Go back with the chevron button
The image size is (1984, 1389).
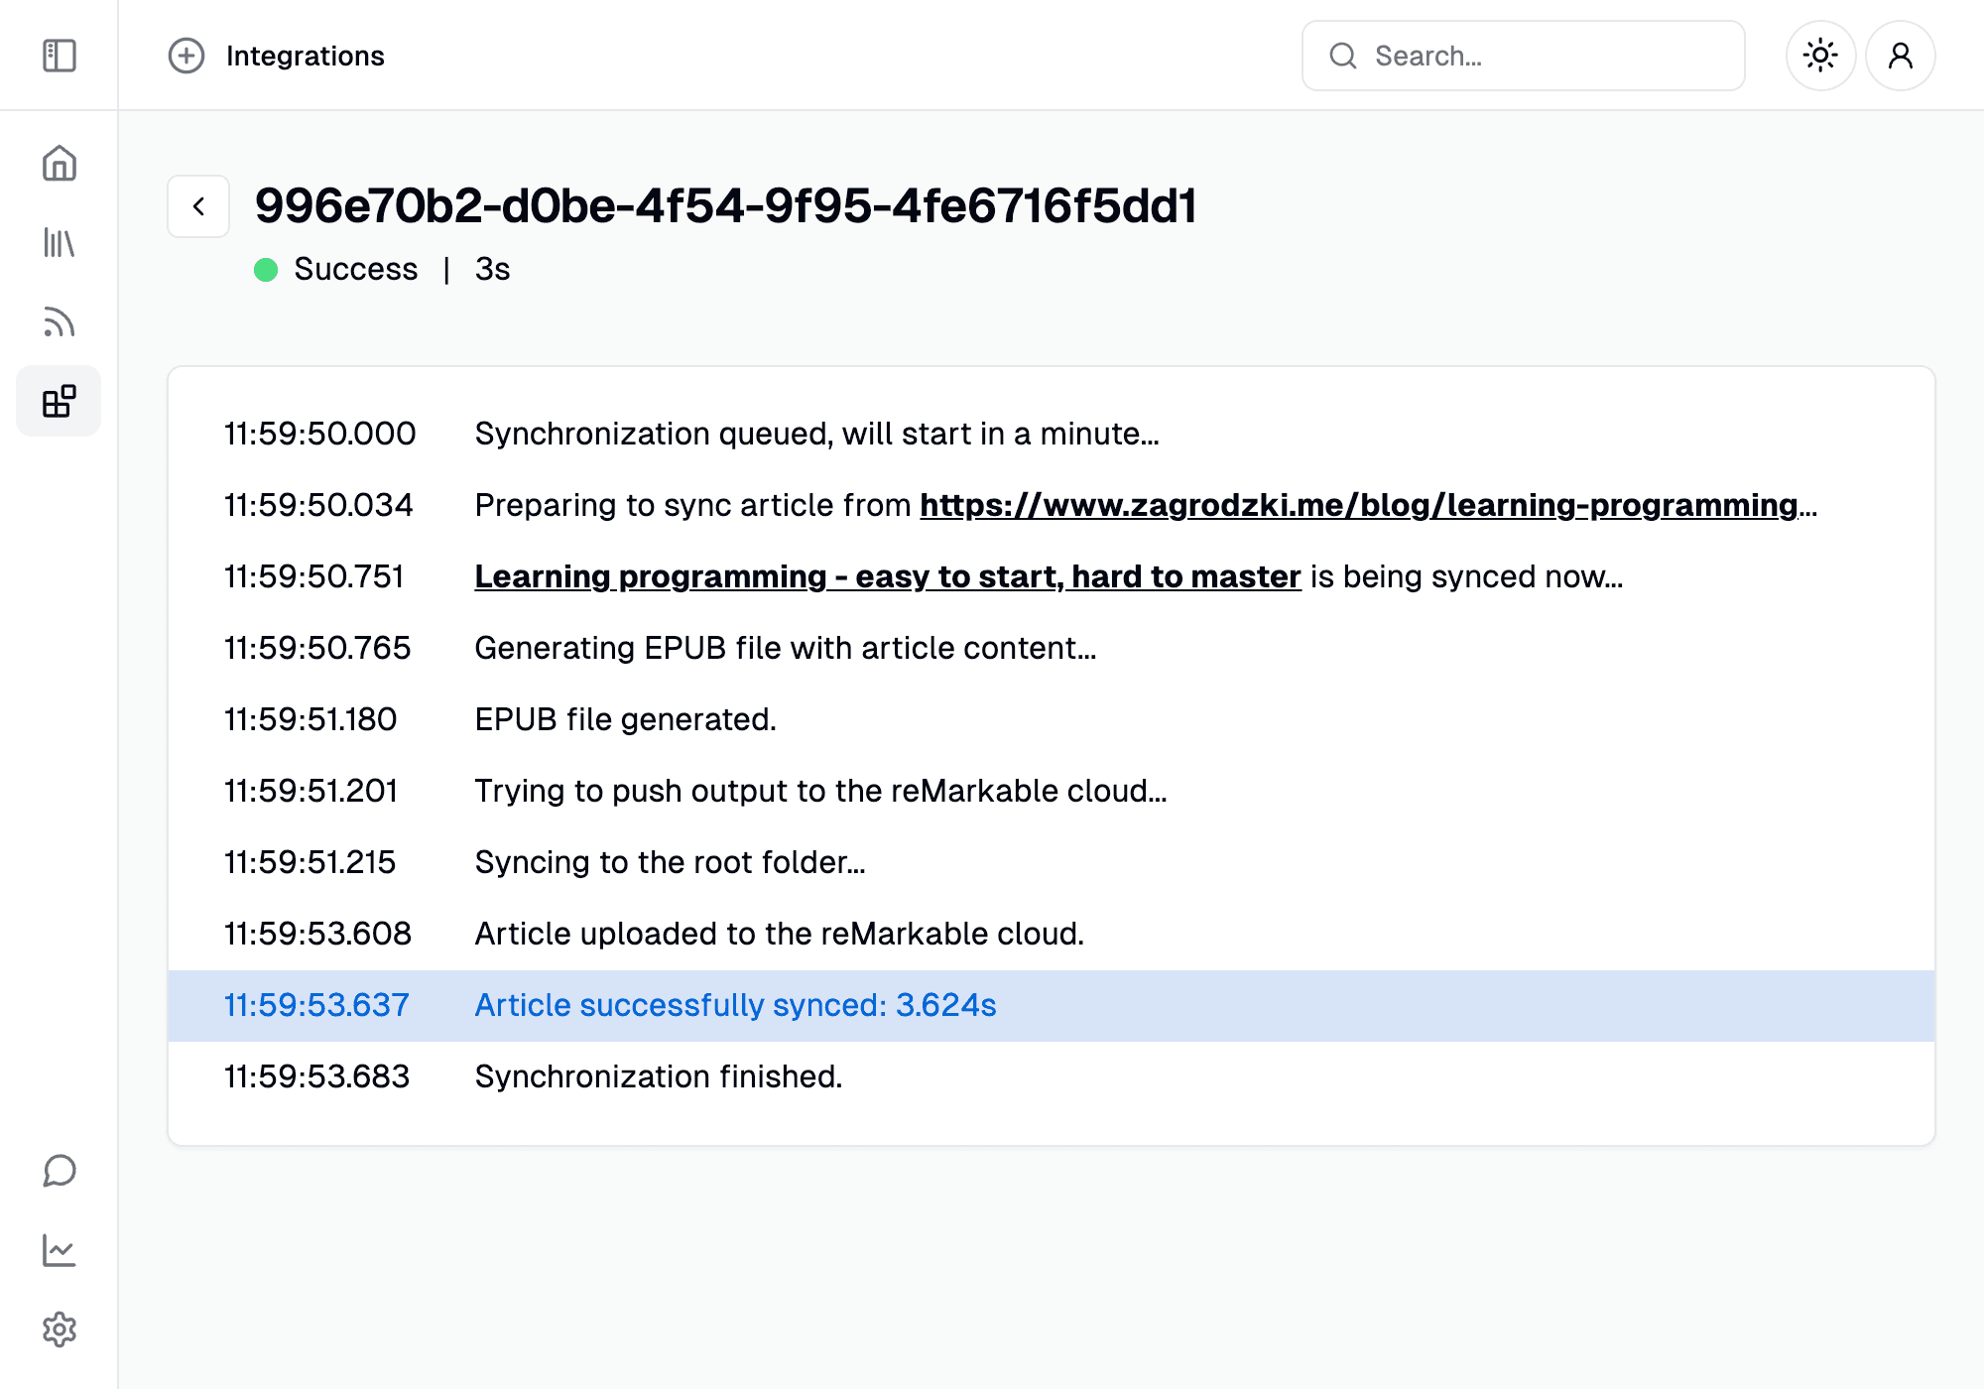[x=198, y=206]
